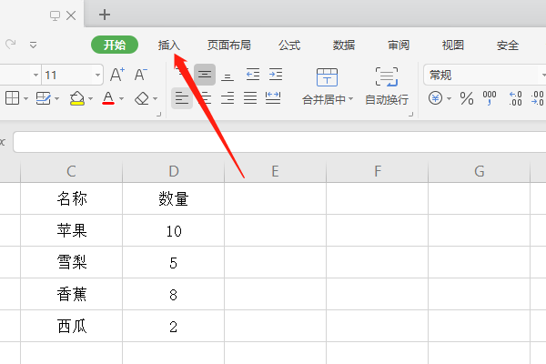Viewport: 546px width, 364px height.
Task: Align text to the right
Action: point(227,98)
